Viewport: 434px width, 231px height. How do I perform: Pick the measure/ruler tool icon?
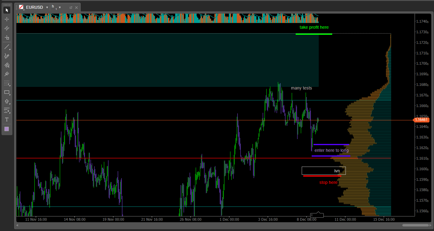pyautogui.click(x=7, y=37)
